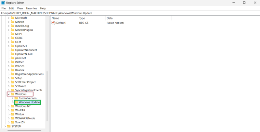Click the registry path address bar
The height and width of the screenshot is (132, 260).
tap(130, 13)
